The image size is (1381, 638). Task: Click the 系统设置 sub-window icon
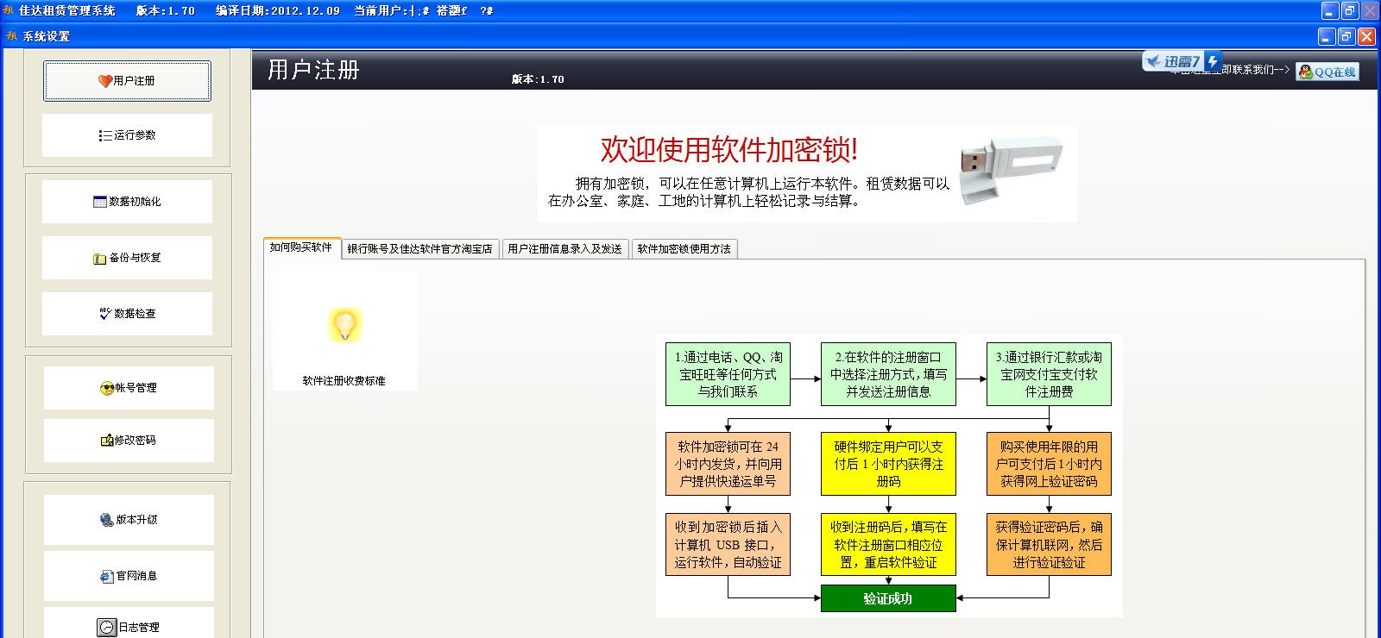(x=11, y=36)
